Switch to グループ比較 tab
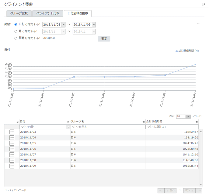The image size is (209, 194). (x=19, y=13)
